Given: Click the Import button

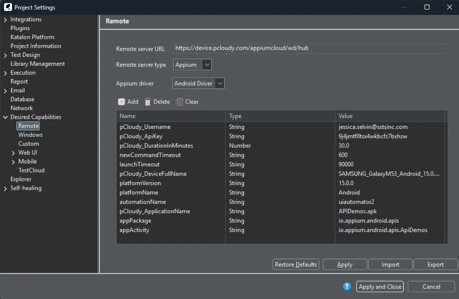Looking at the screenshot, I should (x=390, y=264).
